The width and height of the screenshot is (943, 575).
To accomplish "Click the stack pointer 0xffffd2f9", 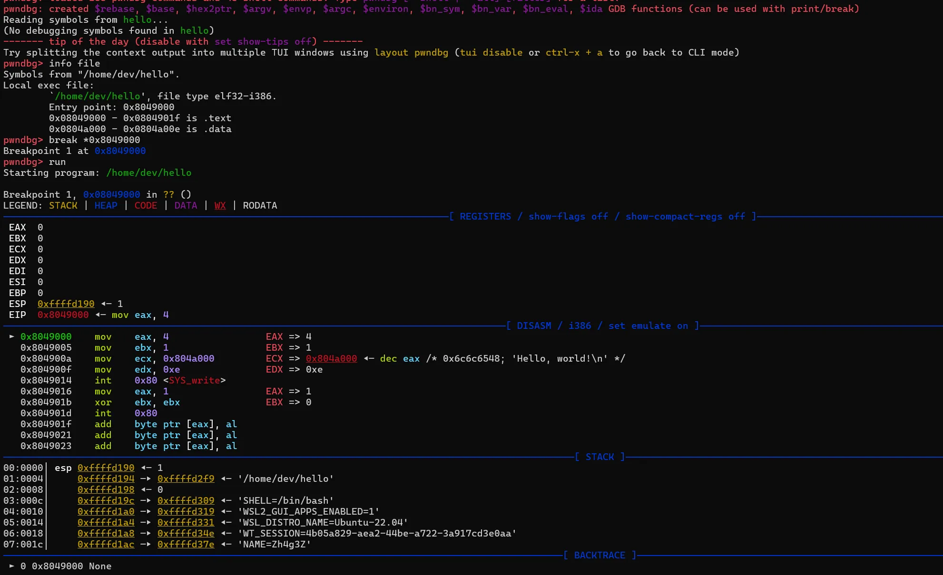I will pyautogui.click(x=186, y=479).
